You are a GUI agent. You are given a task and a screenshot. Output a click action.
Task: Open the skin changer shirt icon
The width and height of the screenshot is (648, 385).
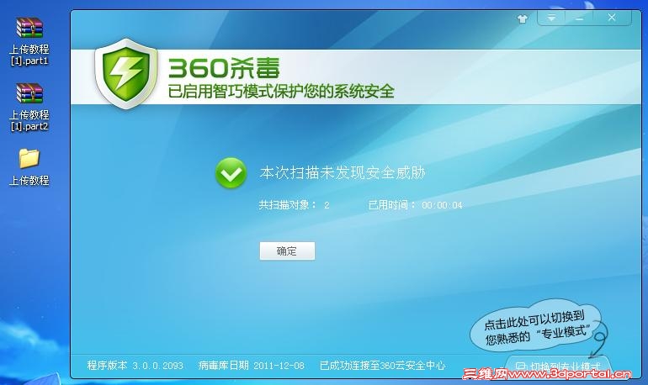523,18
